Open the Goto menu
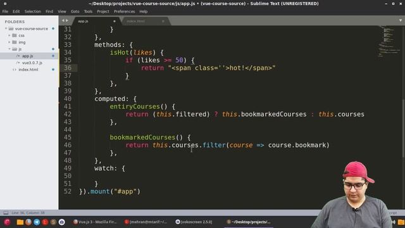This screenshot has width=405, height=228. click(x=75, y=11)
